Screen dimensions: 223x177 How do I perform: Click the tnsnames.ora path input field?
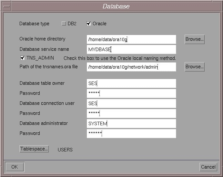131,67
